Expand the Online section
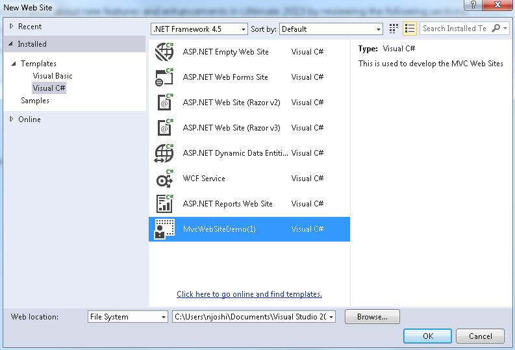The image size is (515, 350). [12, 119]
